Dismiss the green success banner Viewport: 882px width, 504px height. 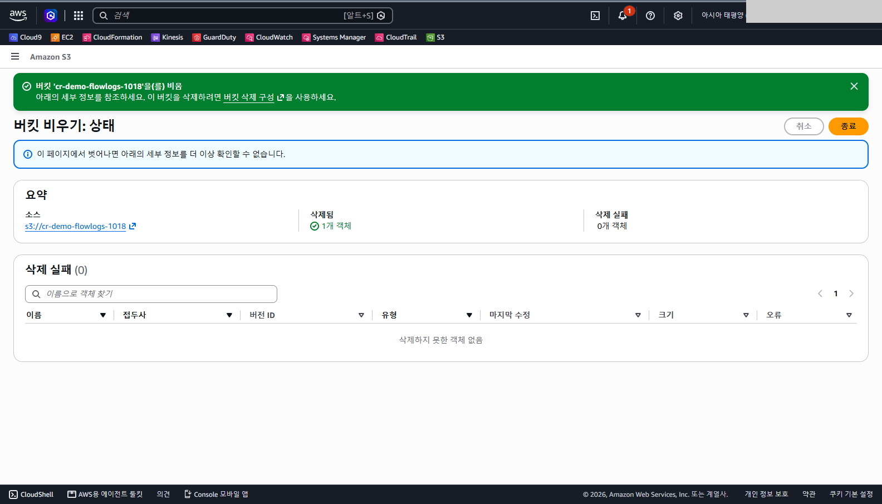pyautogui.click(x=854, y=86)
